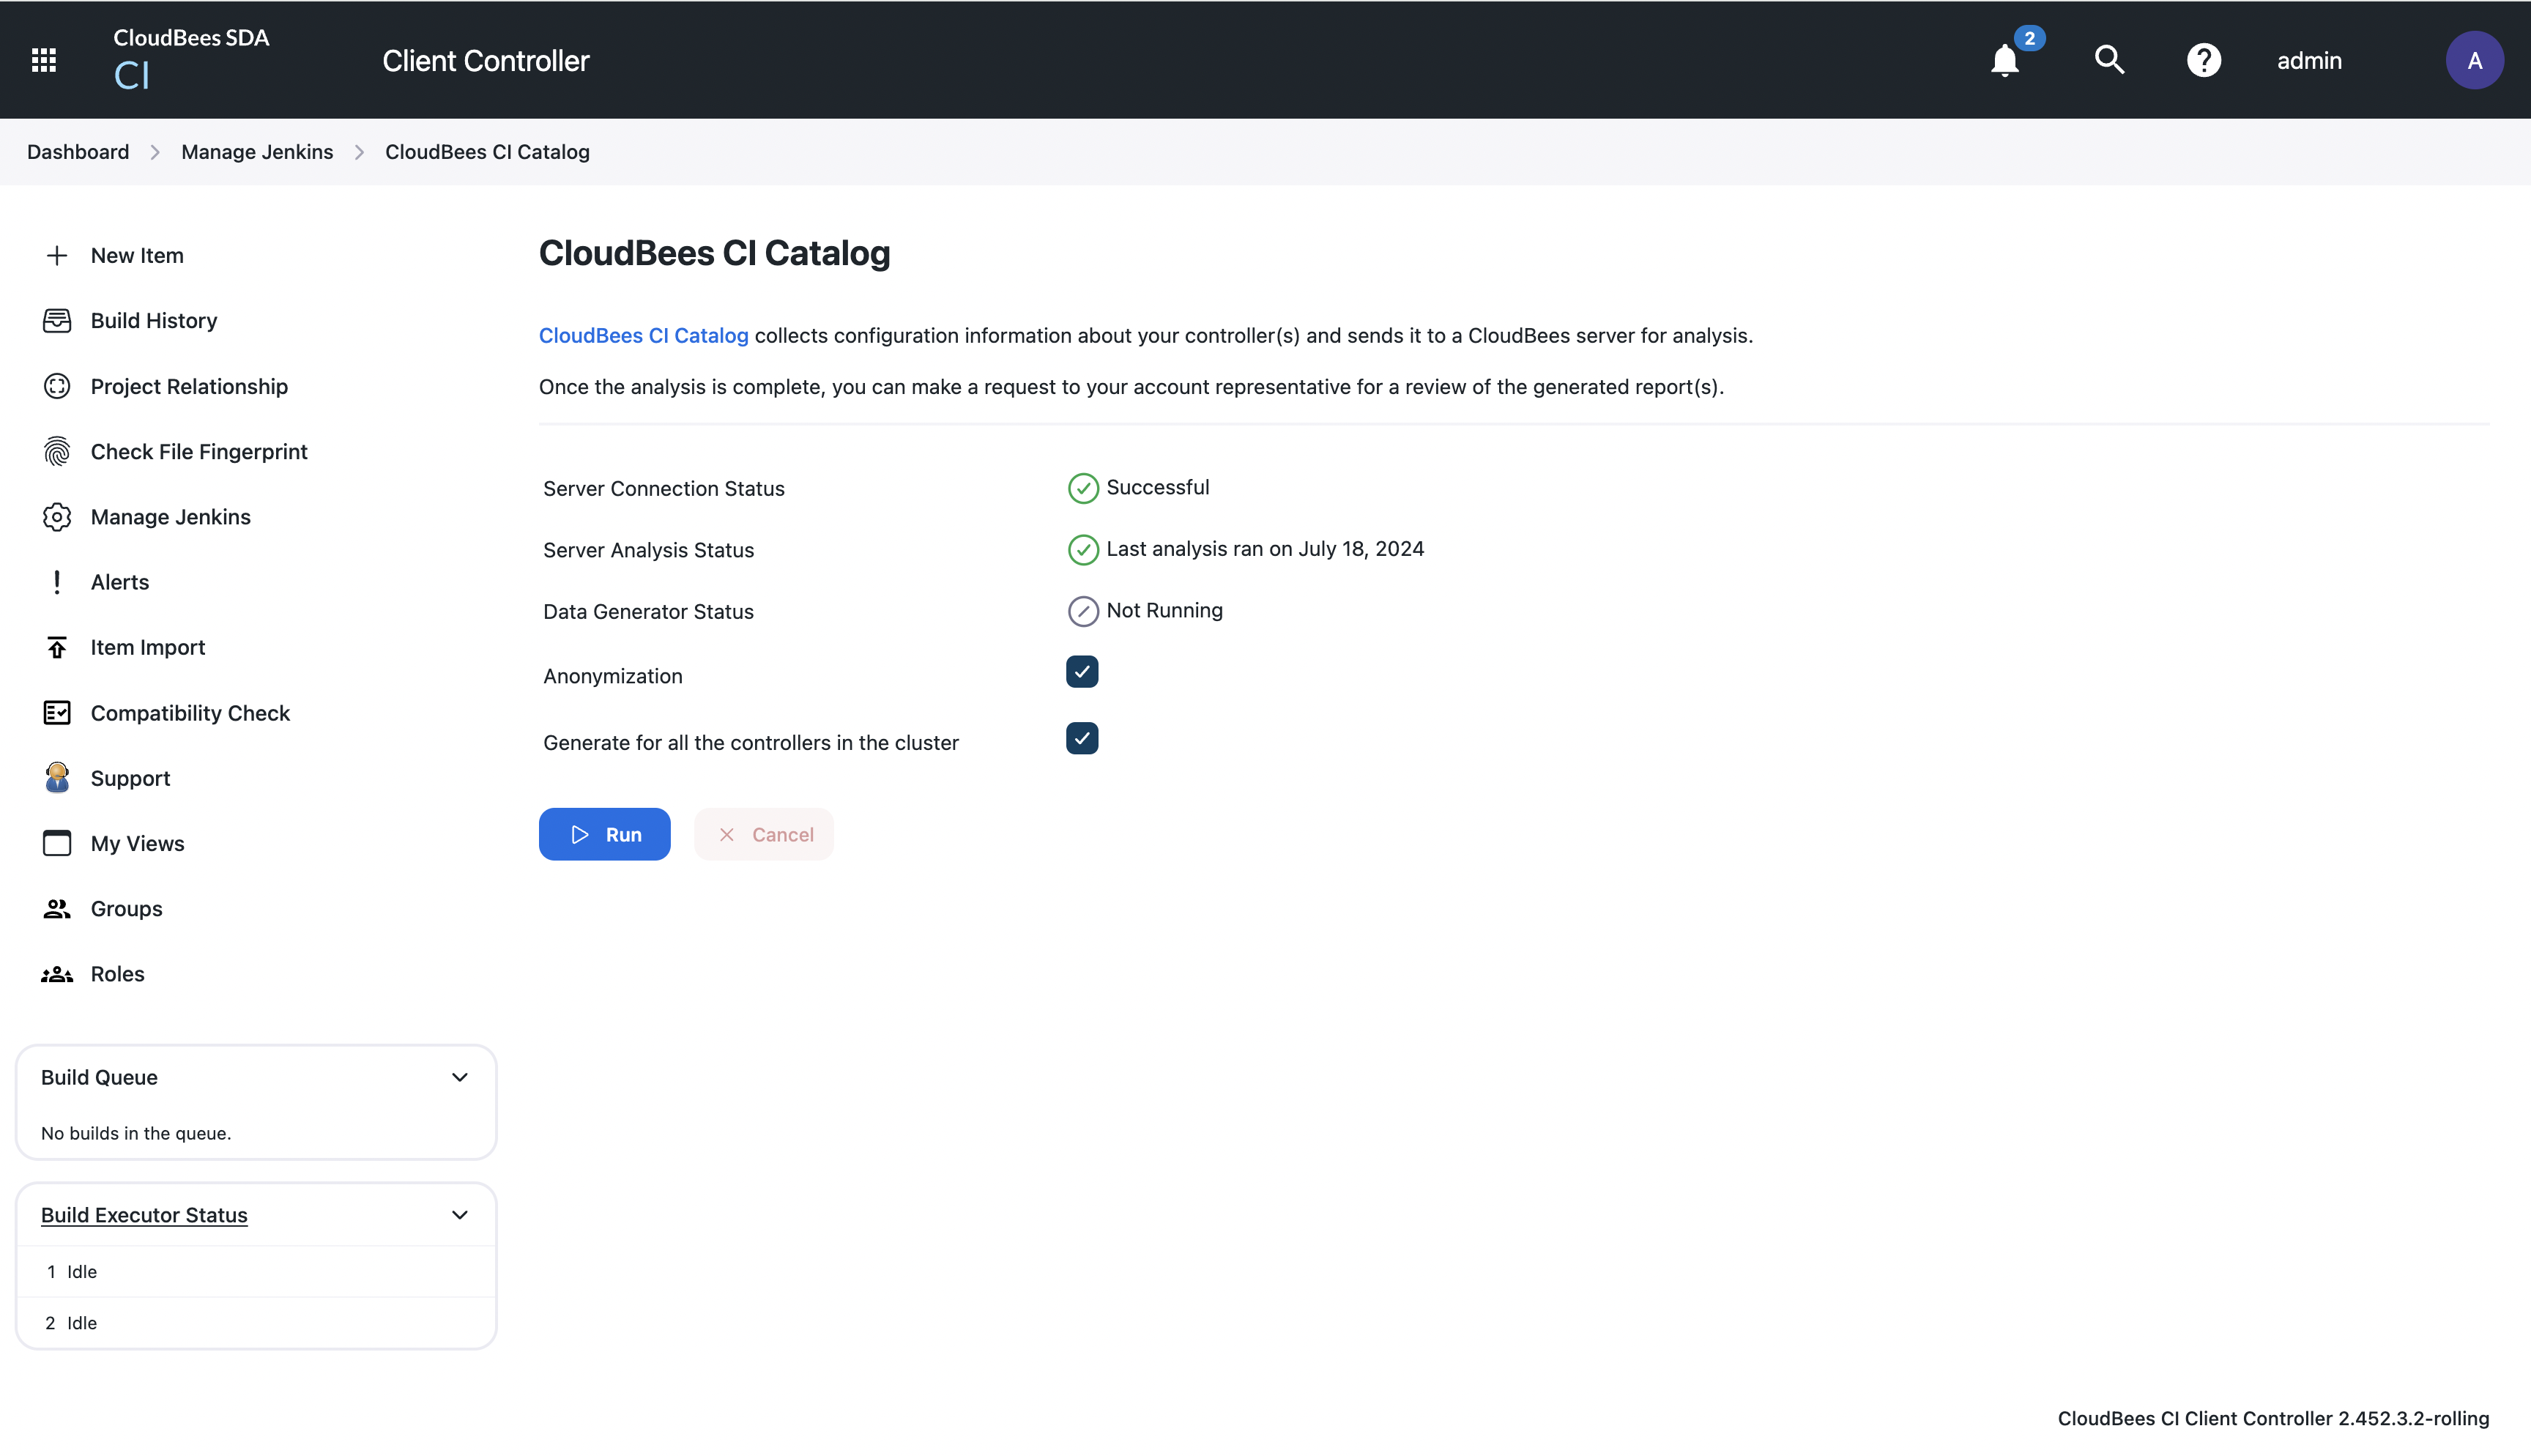Open the help question mark icon
Image resolution: width=2531 pixels, height=1456 pixels.
(x=2203, y=60)
